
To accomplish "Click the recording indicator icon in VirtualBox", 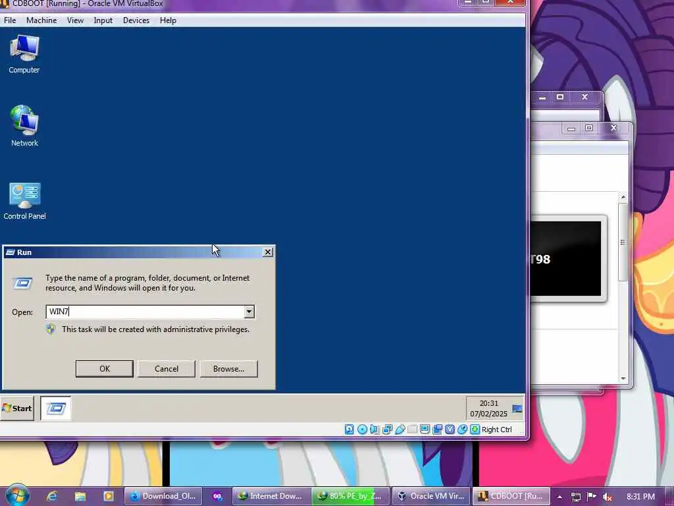I will tap(437, 429).
